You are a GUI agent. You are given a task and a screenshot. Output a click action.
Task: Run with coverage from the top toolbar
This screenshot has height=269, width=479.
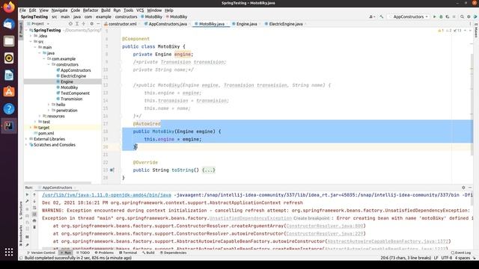click(x=448, y=16)
